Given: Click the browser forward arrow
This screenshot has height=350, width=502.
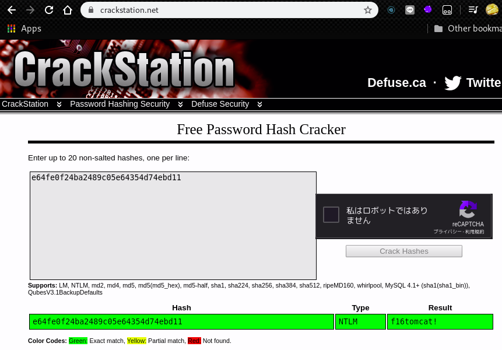Looking at the screenshot, I should pyautogui.click(x=30, y=10).
